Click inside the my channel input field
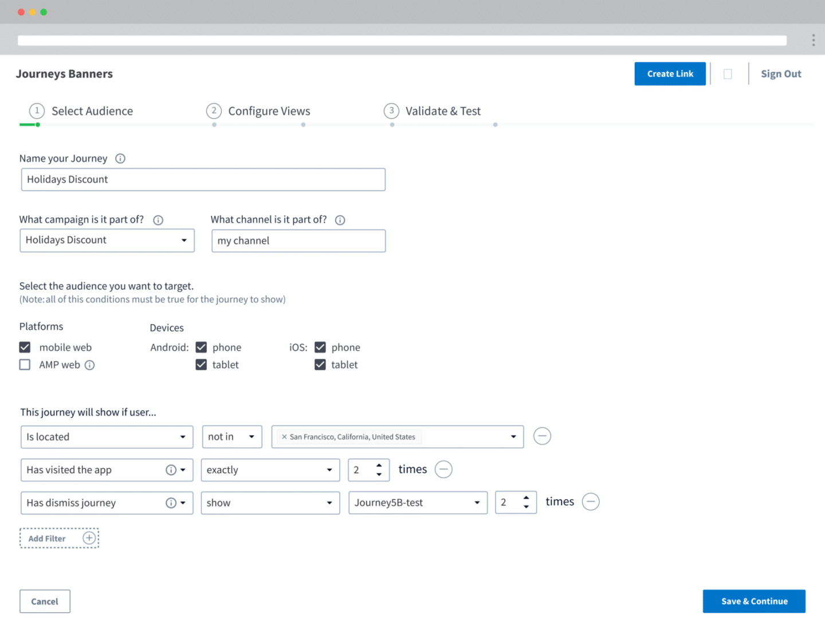The height and width of the screenshot is (633, 825). 298,240
